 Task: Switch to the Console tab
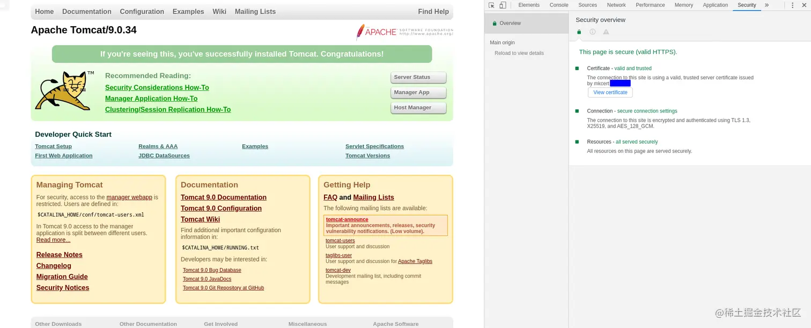(x=559, y=5)
